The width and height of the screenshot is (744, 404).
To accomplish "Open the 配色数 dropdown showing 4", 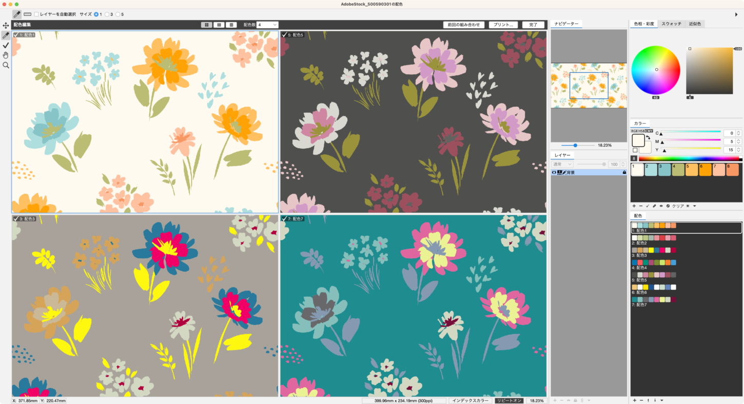I will click(268, 25).
